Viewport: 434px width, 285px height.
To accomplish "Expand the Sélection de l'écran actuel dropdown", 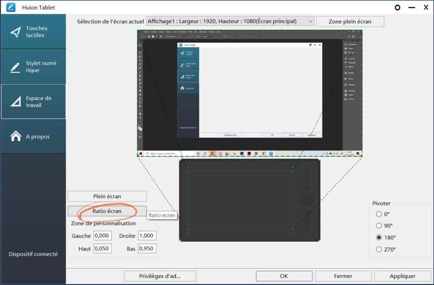I will click(x=230, y=21).
